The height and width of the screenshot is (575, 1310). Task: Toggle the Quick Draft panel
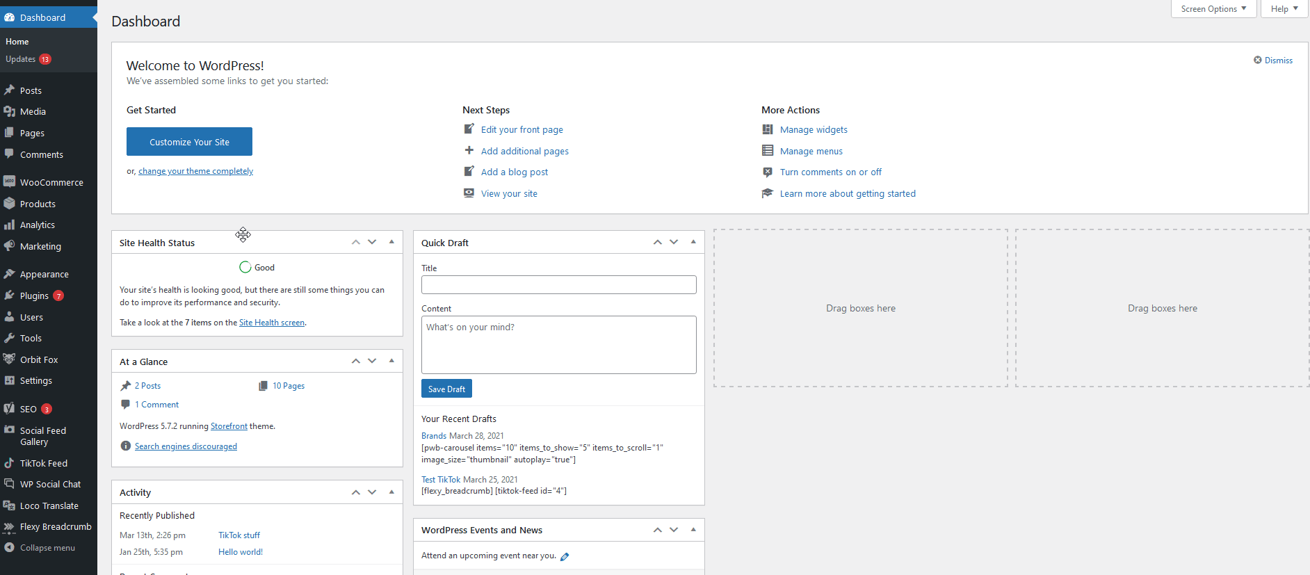coord(693,242)
